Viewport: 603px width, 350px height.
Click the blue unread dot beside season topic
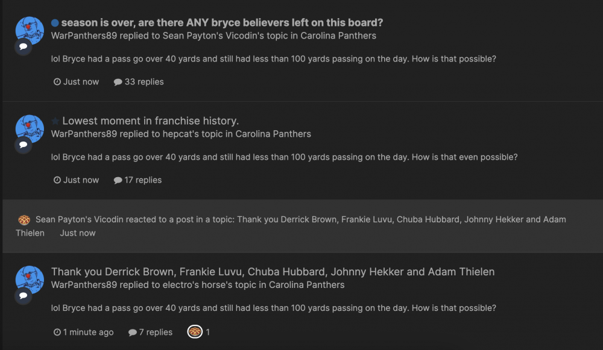point(55,23)
